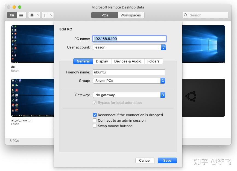
Task: Click the search magnifier icon
Action: click(x=185, y=15)
